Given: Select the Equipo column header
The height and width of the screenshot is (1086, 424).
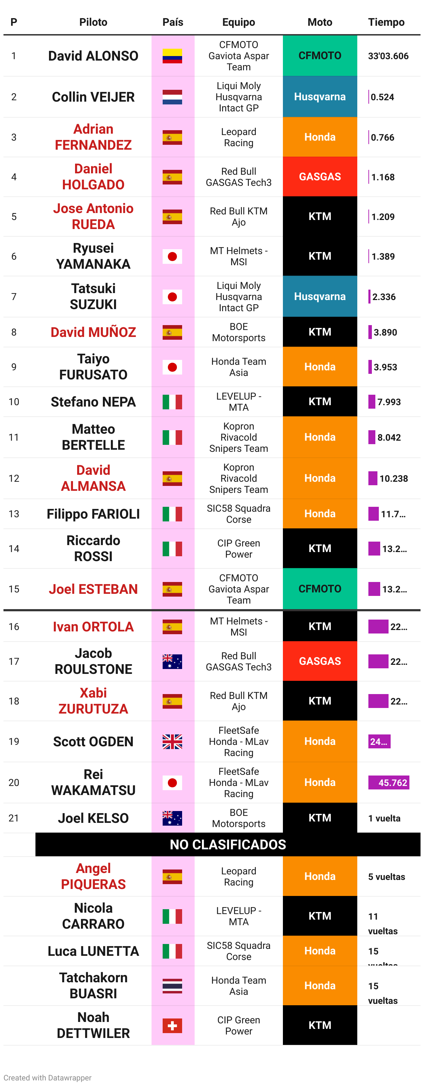Looking at the screenshot, I should pos(238,22).
